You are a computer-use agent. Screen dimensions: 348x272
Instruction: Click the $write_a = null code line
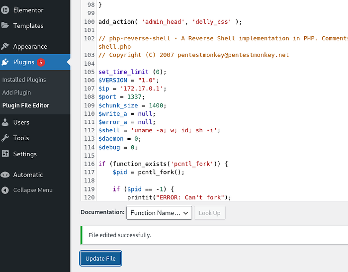127,114
